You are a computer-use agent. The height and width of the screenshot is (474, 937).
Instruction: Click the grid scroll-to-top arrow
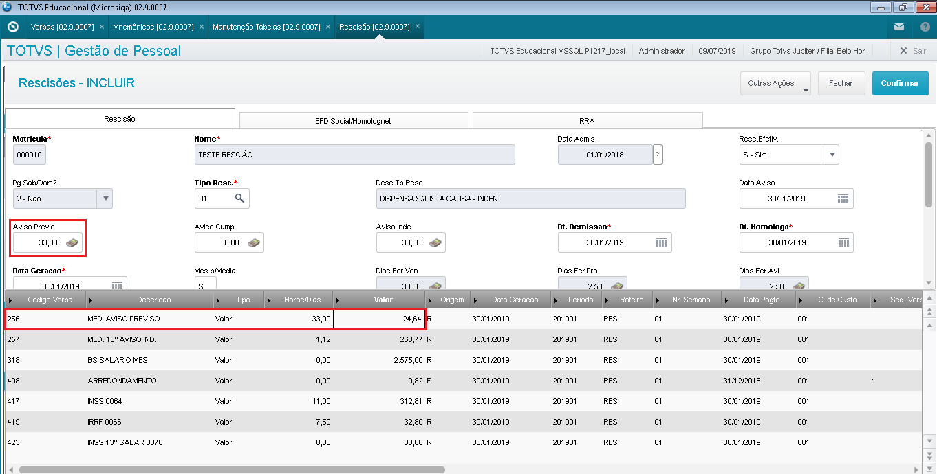(929, 297)
